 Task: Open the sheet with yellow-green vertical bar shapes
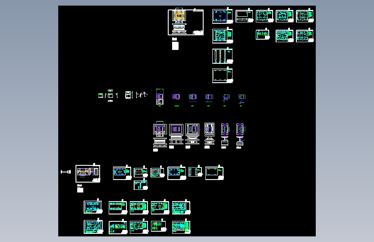pos(263,34)
